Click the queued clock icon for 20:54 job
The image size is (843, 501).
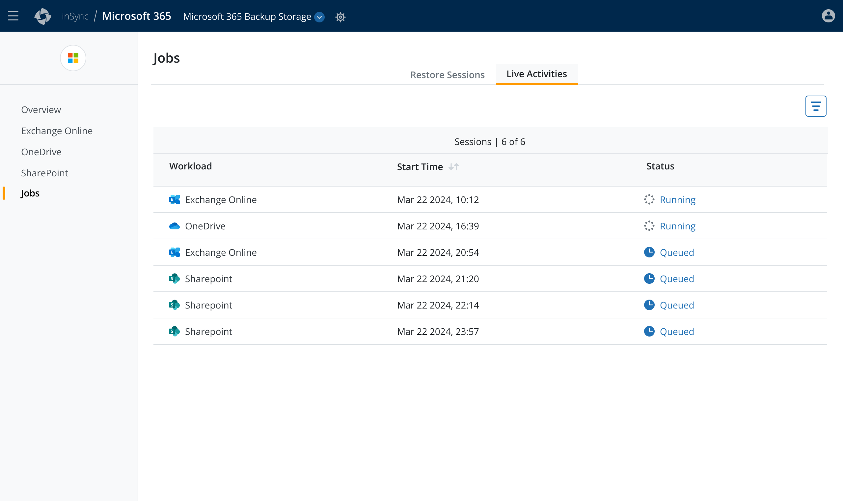[649, 252]
